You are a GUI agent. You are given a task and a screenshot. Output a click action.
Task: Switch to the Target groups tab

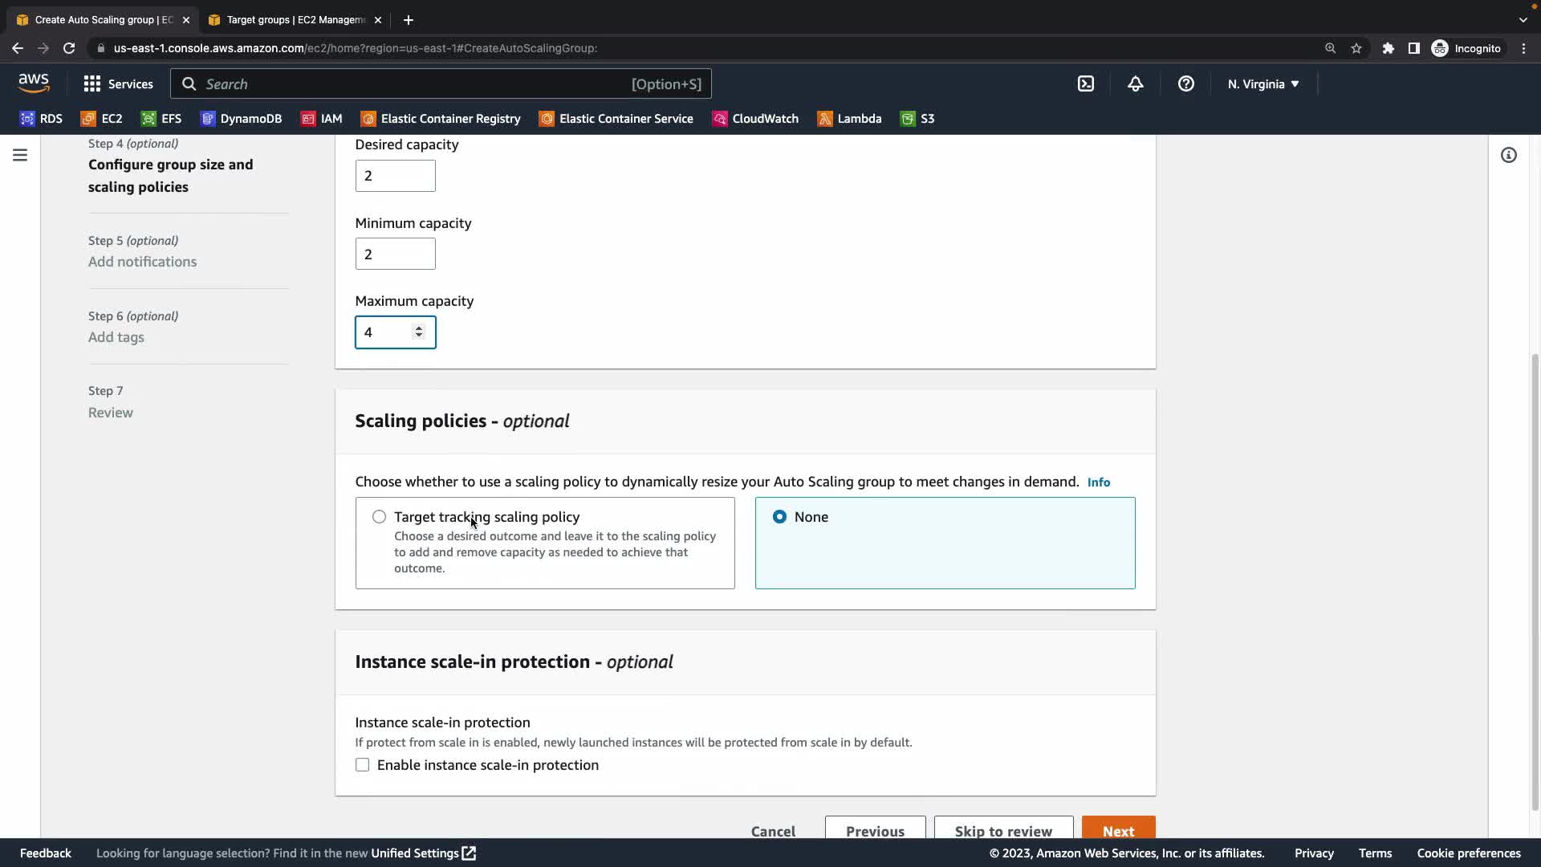tap(294, 19)
